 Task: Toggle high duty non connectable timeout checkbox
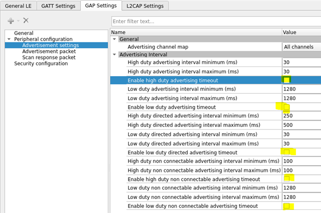pos(286,179)
